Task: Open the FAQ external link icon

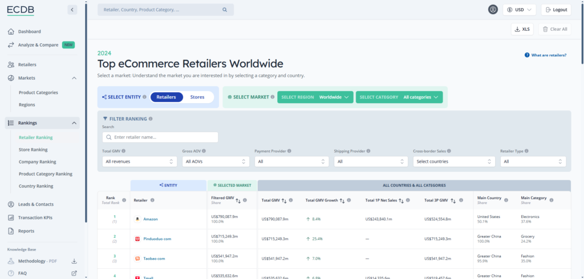Action: click(74, 273)
